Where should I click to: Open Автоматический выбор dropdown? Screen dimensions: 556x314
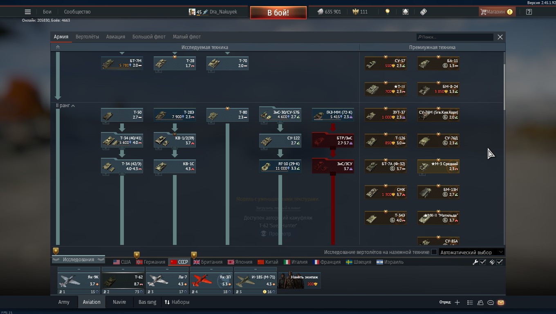pos(471,252)
